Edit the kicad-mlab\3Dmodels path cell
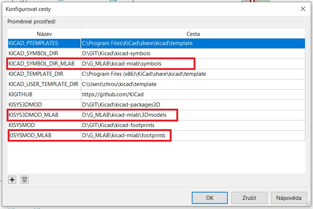This screenshot has width=313, height=209. point(124,115)
